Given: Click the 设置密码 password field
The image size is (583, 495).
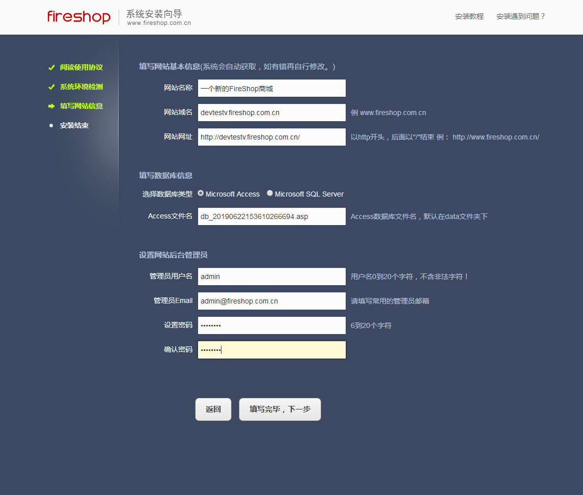Looking at the screenshot, I should pos(272,325).
